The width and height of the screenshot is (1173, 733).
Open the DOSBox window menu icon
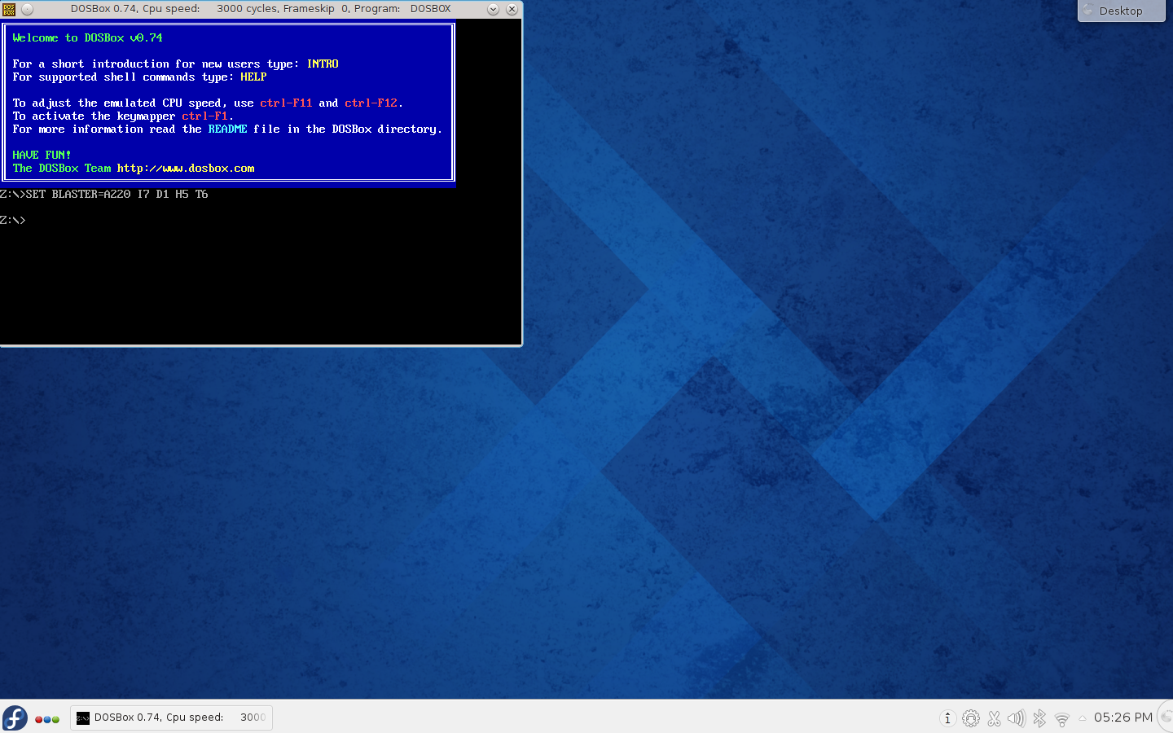coord(9,9)
